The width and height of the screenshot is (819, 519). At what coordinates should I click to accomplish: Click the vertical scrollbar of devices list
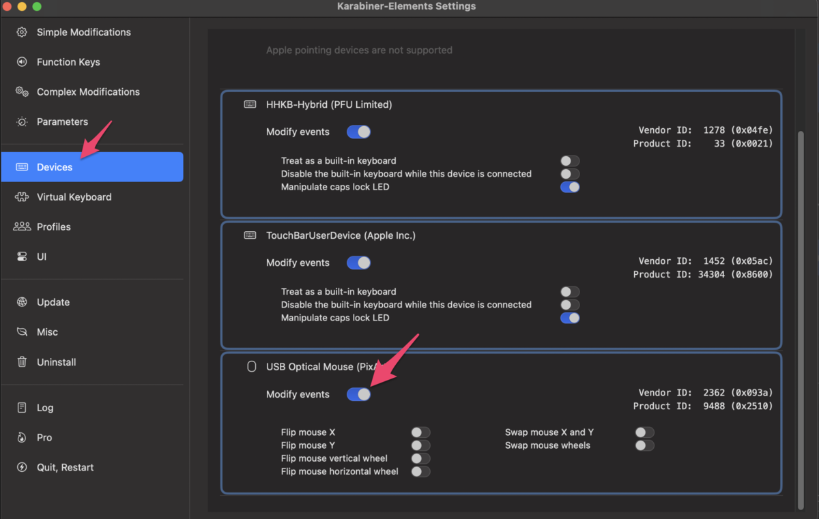pos(801,321)
